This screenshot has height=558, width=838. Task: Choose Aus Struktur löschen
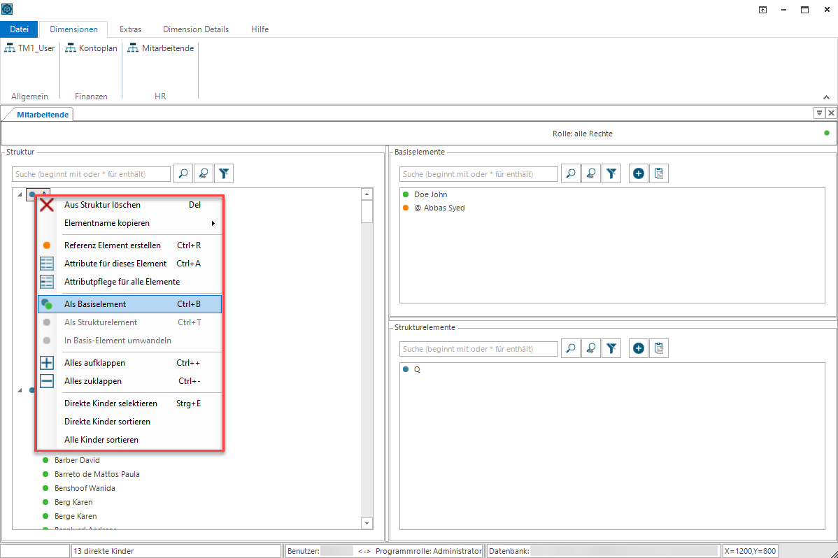pyautogui.click(x=130, y=205)
